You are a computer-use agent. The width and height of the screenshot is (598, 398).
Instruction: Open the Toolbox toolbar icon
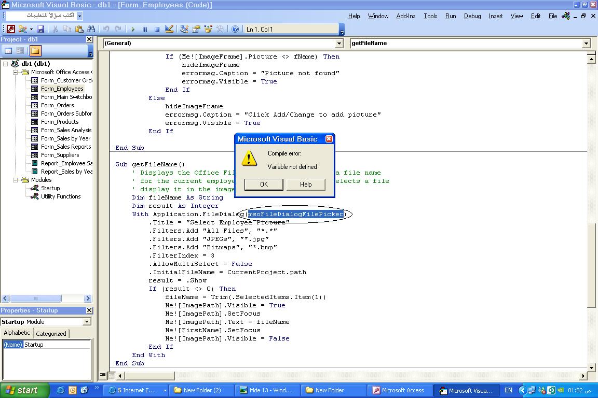coord(220,29)
